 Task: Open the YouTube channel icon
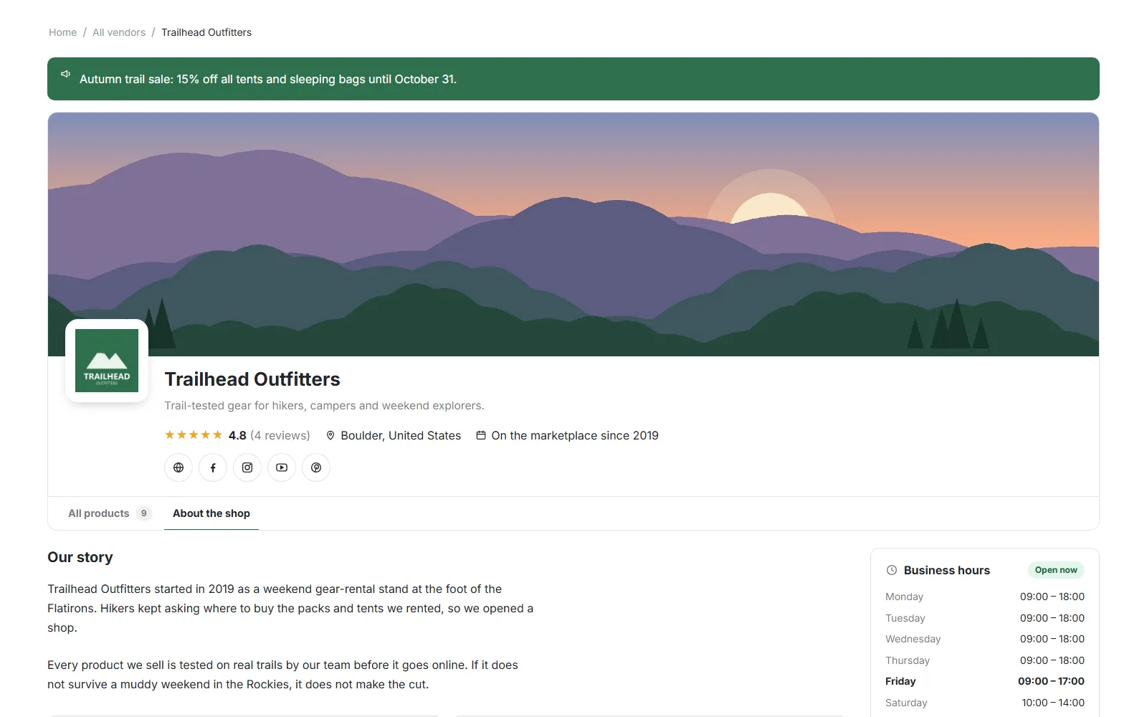point(282,467)
